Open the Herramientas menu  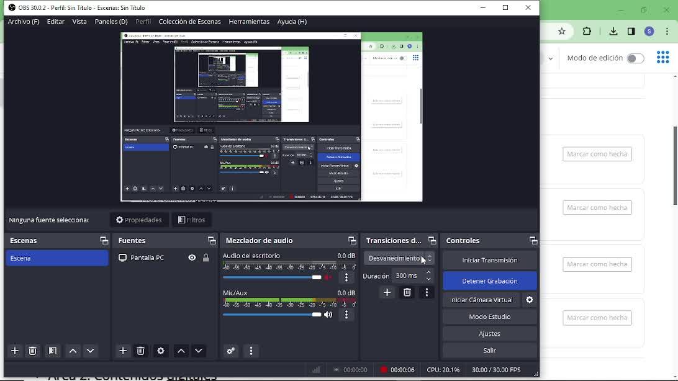point(248,22)
